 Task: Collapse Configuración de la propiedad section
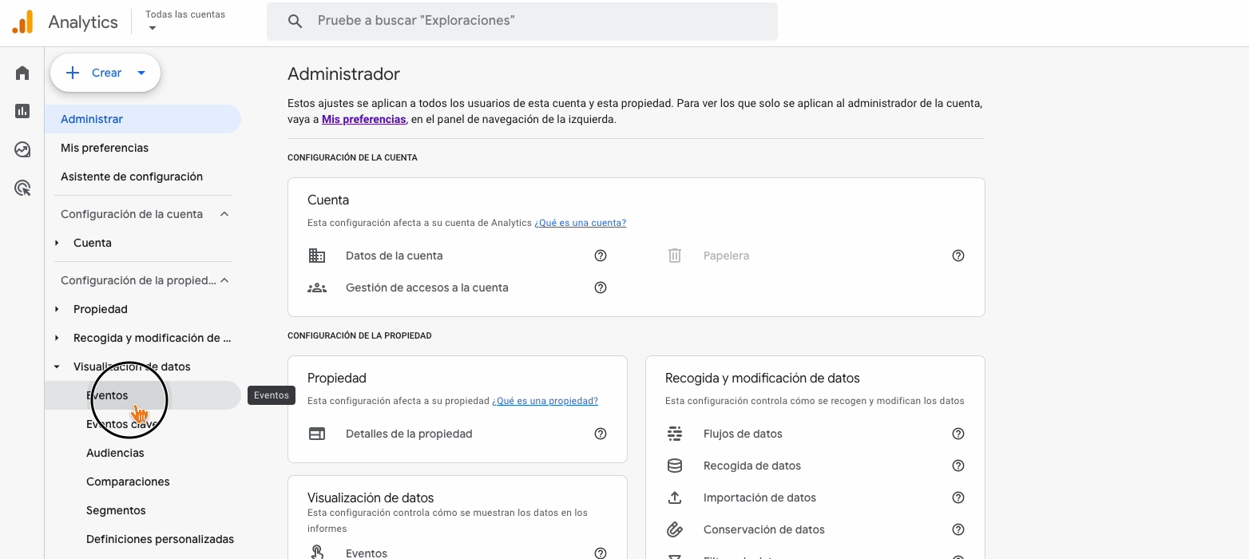coord(224,280)
